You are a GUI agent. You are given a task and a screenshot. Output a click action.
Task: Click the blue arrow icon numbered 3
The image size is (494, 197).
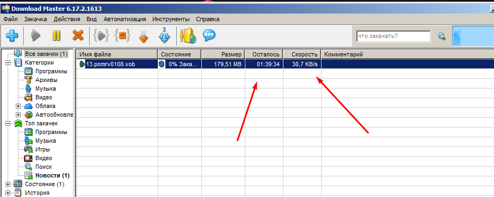click(x=164, y=35)
